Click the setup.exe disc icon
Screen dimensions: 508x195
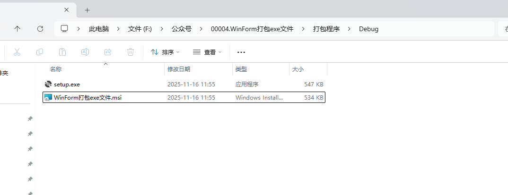(x=48, y=85)
